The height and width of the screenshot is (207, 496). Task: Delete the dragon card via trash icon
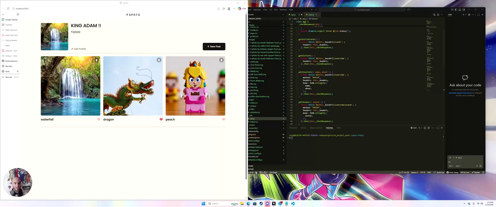(159, 60)
